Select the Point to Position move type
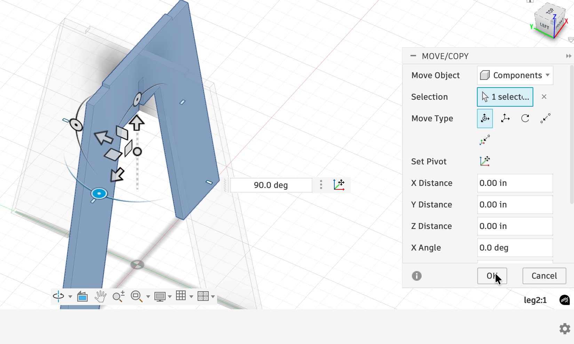574x344 pixels. [485, 140]
